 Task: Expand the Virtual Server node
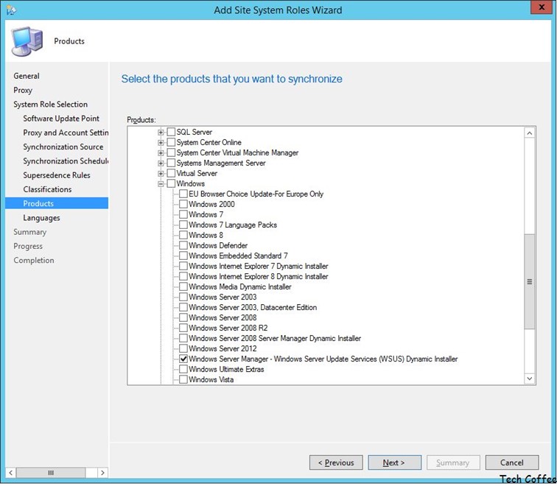click(x=161, y=174)
